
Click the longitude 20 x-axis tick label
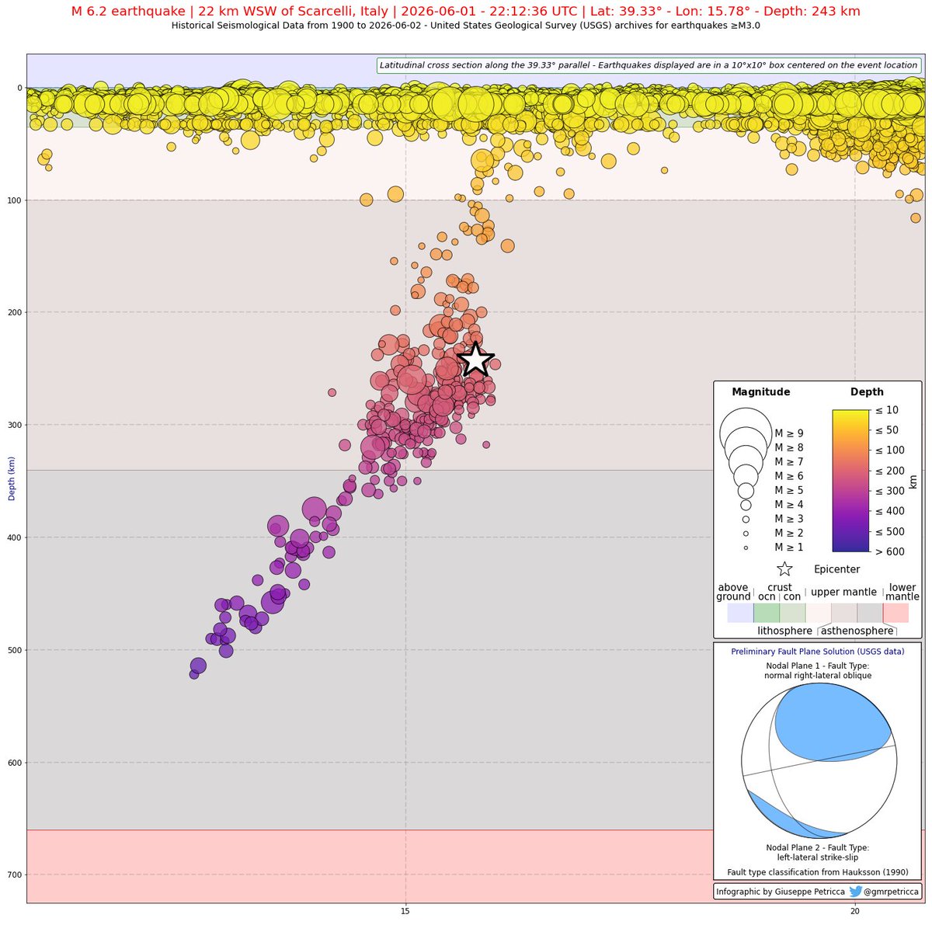[x=854, y=912]
